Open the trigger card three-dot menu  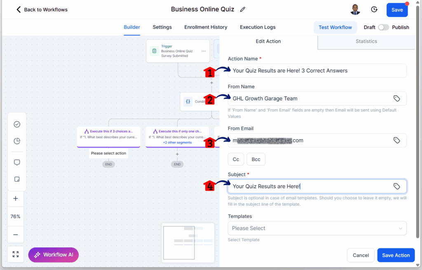point(204,51)
